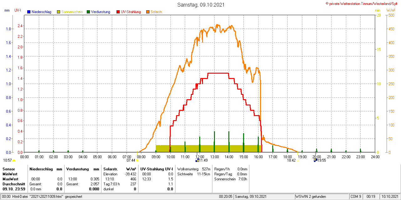Click the UV max time 12:33
This screenshot has width=401, height=200.
146,179
